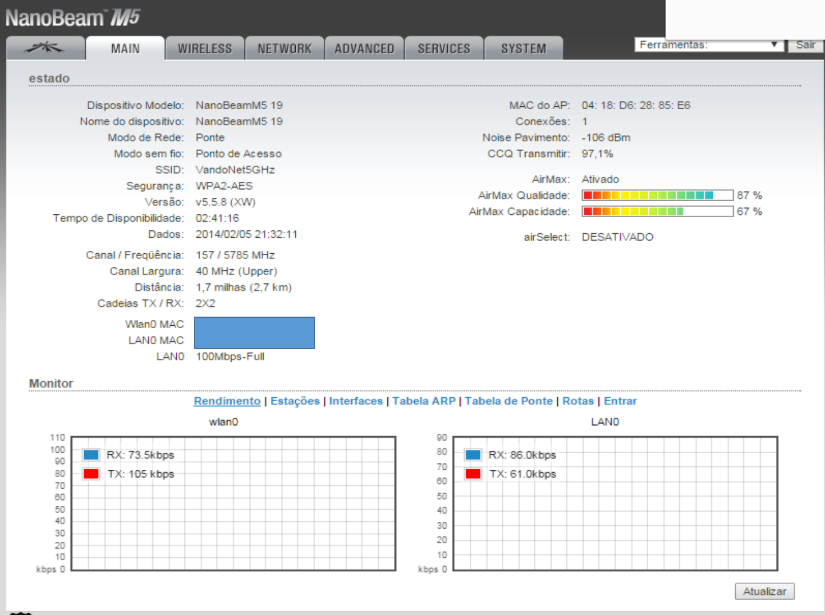This screenshot has width=825, height=615.
Task: Select the ADVANCED tab
Action: point(364,48)
